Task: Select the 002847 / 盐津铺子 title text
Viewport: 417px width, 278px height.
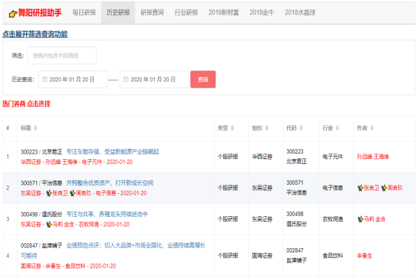Action: (x=42, y=245)
